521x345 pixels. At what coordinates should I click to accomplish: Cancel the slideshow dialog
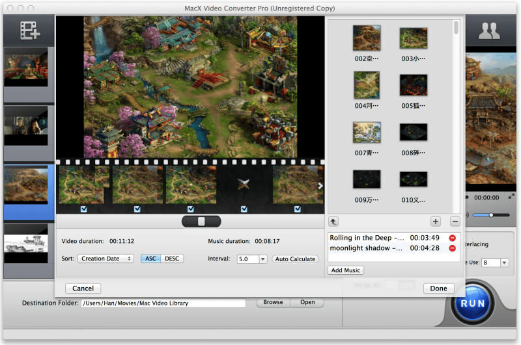tap(83, 288)
